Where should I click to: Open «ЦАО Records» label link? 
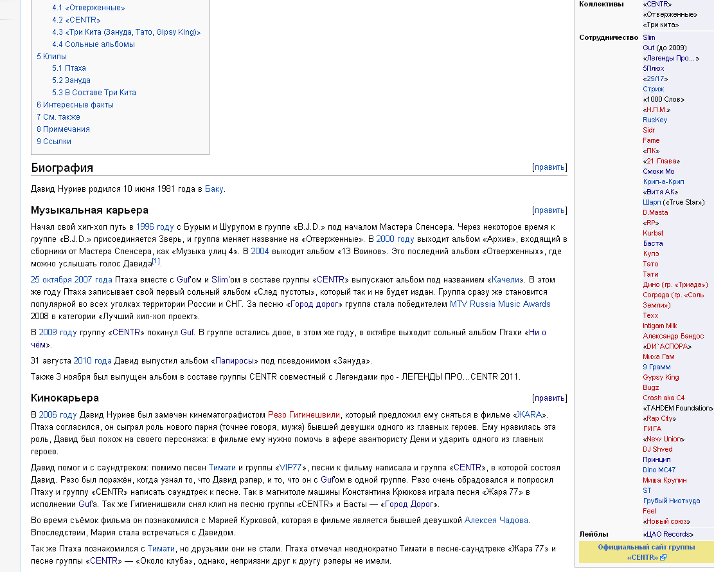pyautogui.click(x=668, y=534)
